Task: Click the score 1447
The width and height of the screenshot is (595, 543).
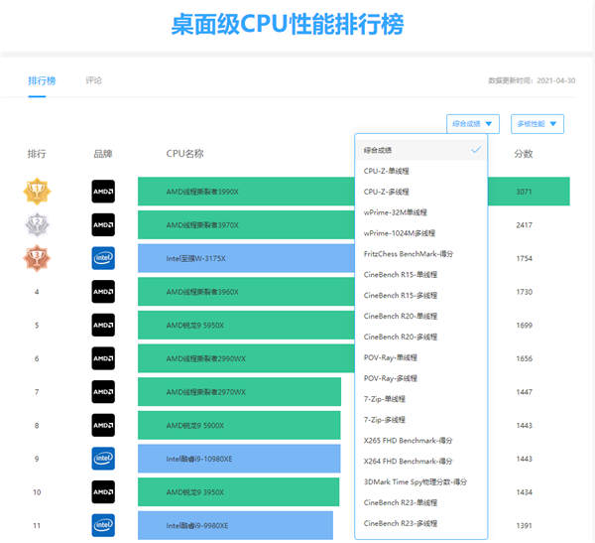Action: pos(524,392)
